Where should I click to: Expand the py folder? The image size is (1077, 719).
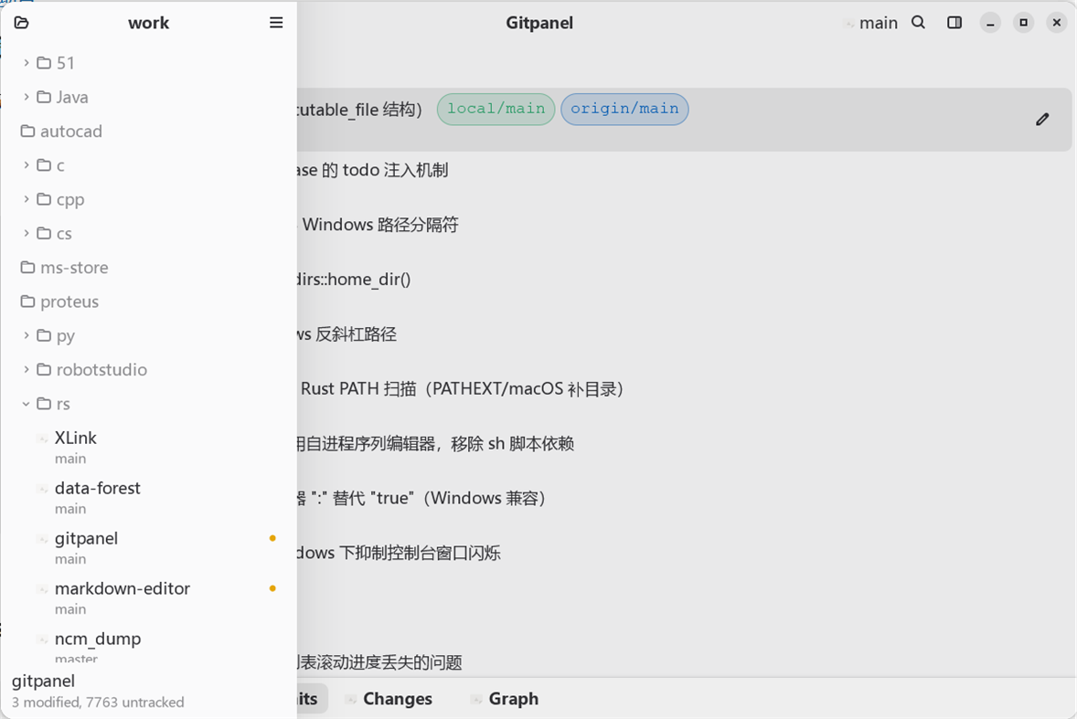coord(27,335)
